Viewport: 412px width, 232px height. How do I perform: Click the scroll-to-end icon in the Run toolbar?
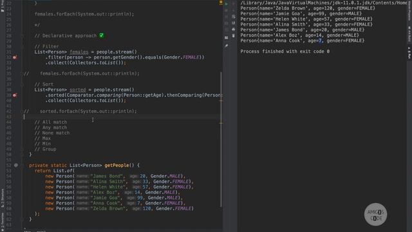(233, 23)
